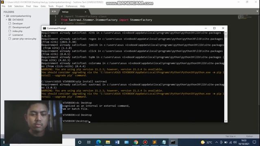Open the Goto menu

[x=43, y=6]
